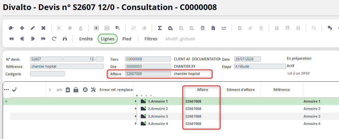
Task: Click the X delete icon
Action: click(43, 28)
